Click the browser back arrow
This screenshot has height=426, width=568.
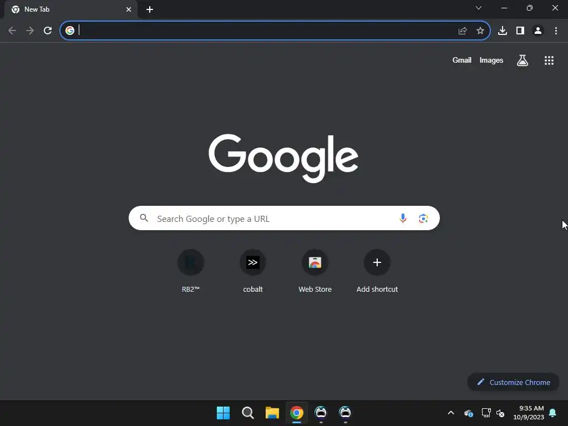[x=12, y=31]
